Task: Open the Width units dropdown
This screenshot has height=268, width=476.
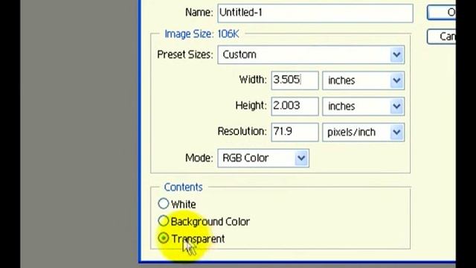Action: click(364, 80)
